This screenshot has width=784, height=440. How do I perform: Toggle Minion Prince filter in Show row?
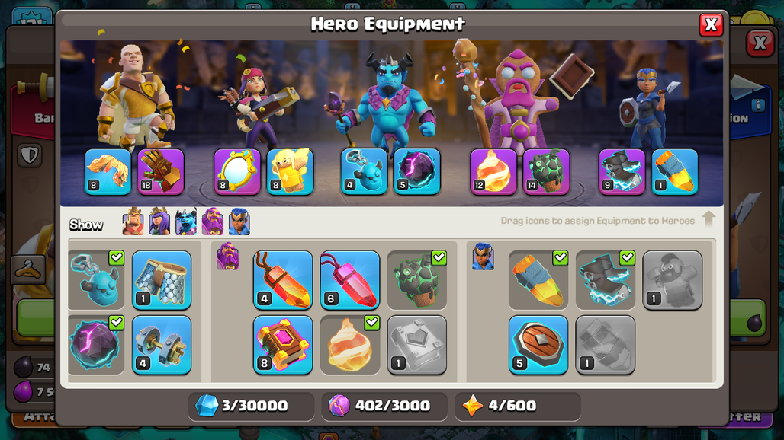tap(186, 222)
